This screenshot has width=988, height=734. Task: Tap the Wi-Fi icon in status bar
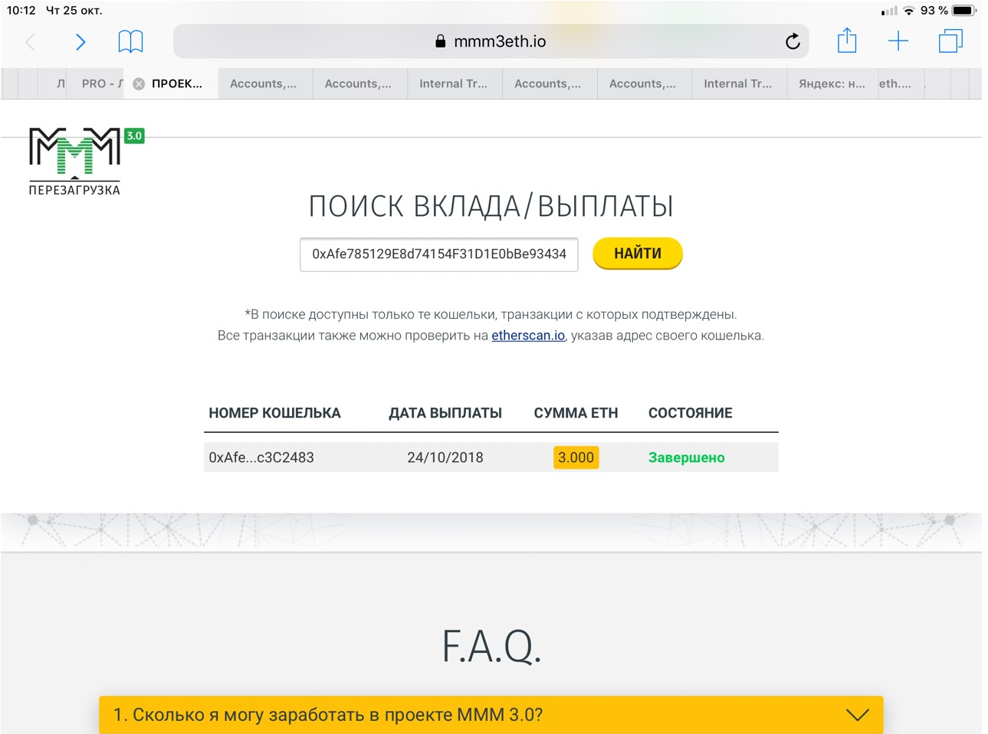909,11
